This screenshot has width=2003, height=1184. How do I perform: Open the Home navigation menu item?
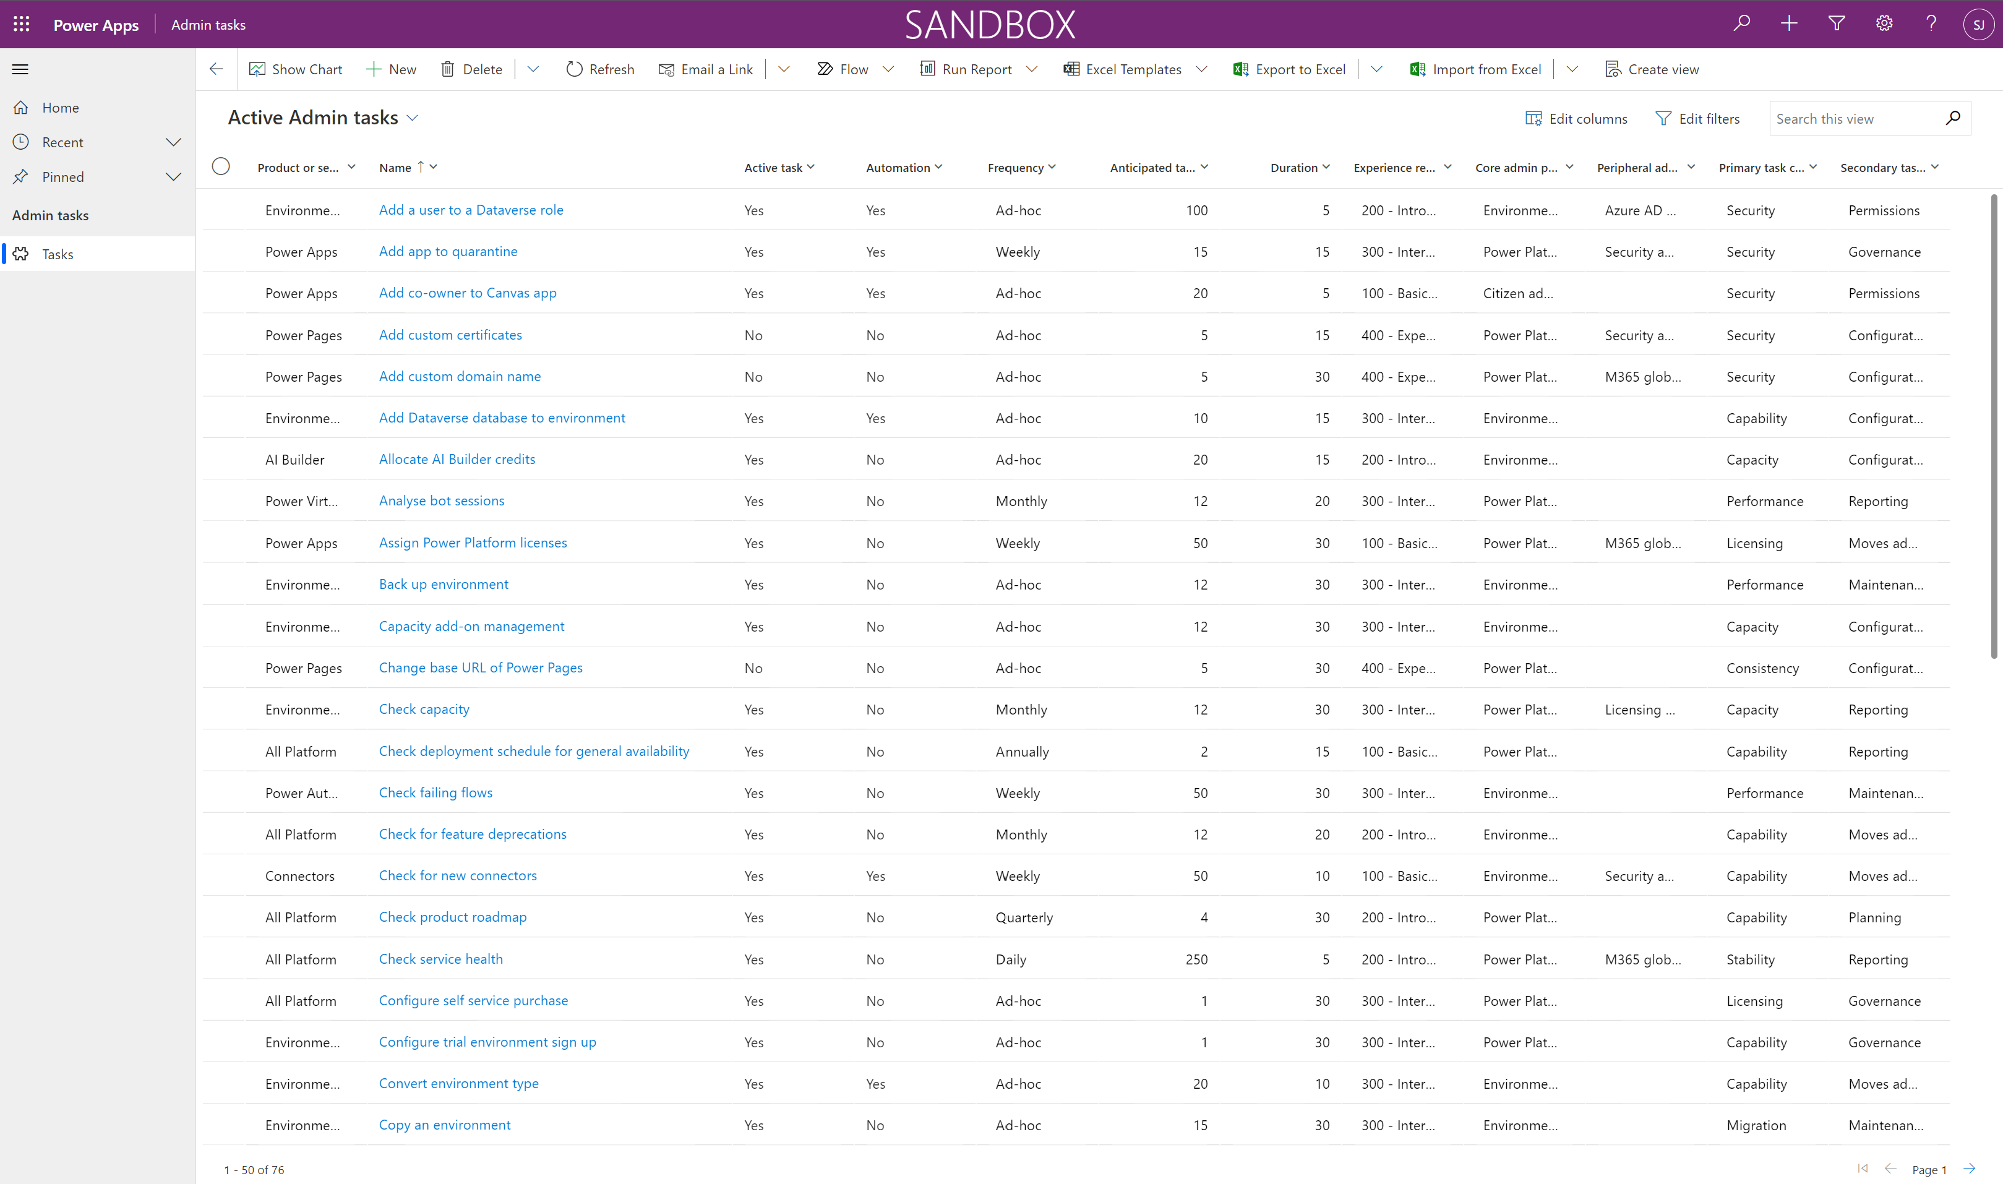click(x=59, y=107)
